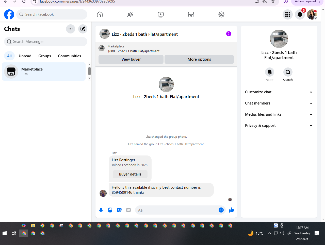The height and width of the screenshot is (245, 325).
Task: Click the purple conversation information icon
Action: click(229, 34)
